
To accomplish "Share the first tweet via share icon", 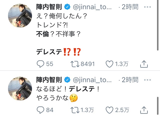I will pyautogui.click(x=143, y=64).
